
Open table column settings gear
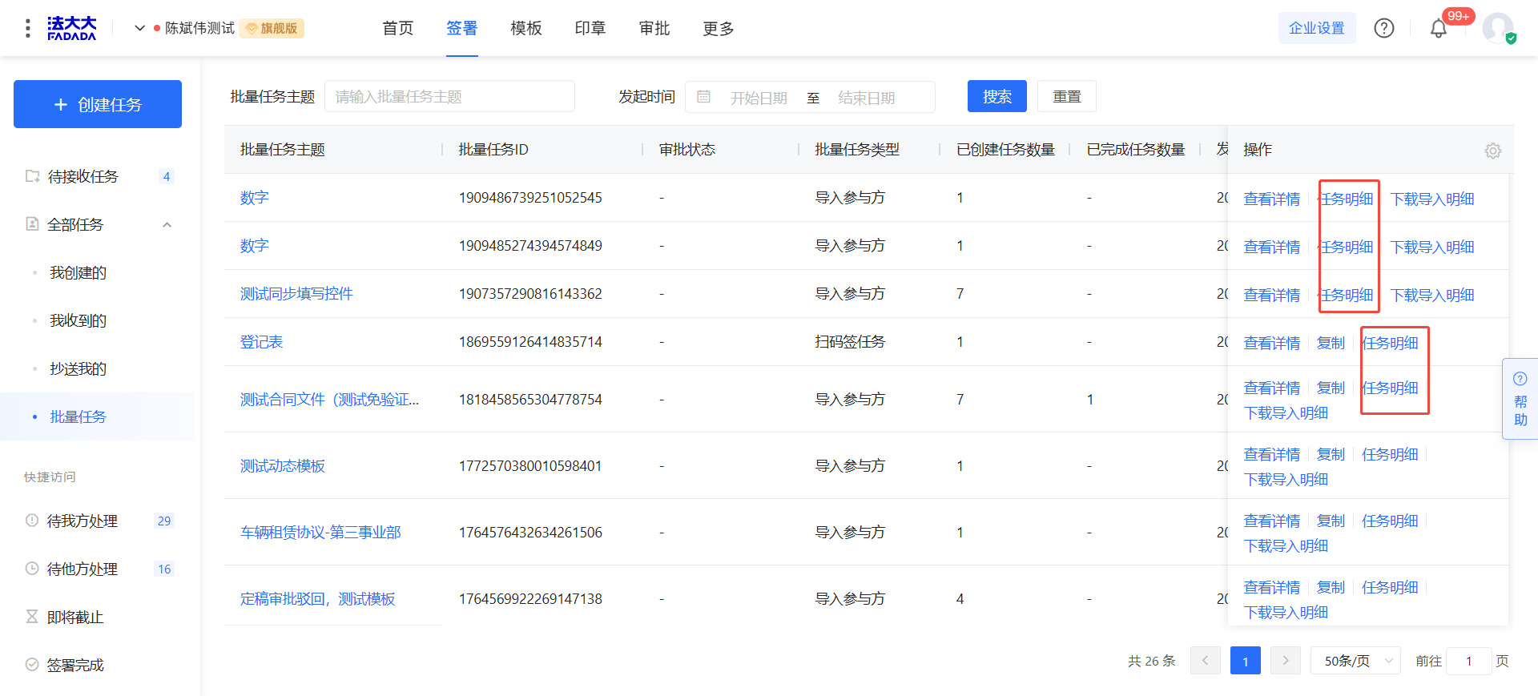(x=1492, y=151)
